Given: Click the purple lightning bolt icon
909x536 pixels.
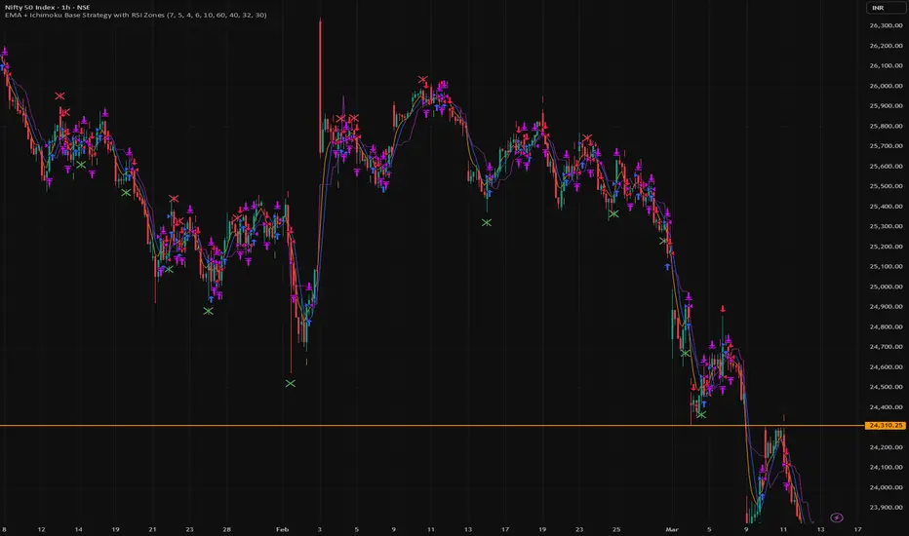Looking at the screenshot, I should click(x=837, y=517).
